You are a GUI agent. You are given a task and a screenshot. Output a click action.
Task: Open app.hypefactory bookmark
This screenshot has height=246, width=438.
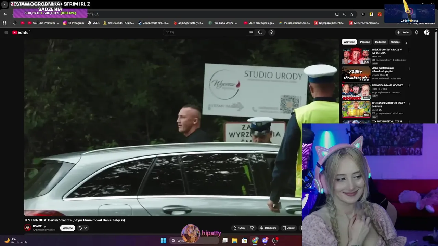click(188, 23)
